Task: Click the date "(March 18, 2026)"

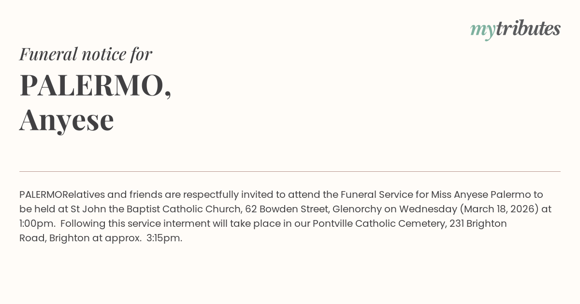Action: (499, 209)
